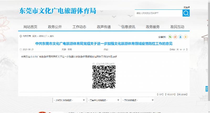The width and height of the screenshot is (210, 113).
Task: Open the 政务公开 menu
Action: (55, 27)
